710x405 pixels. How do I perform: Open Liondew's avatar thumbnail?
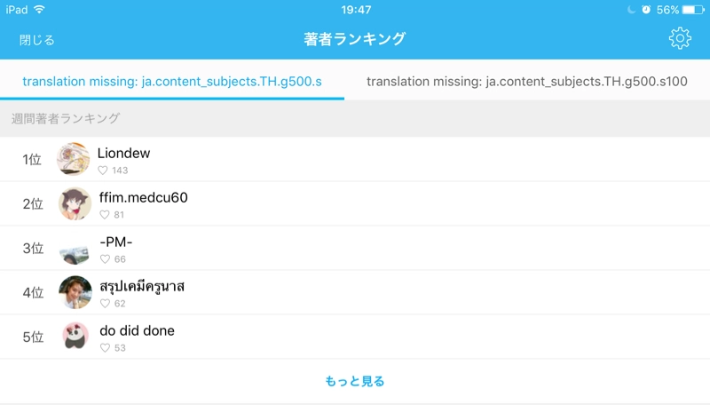pos(73,159)
